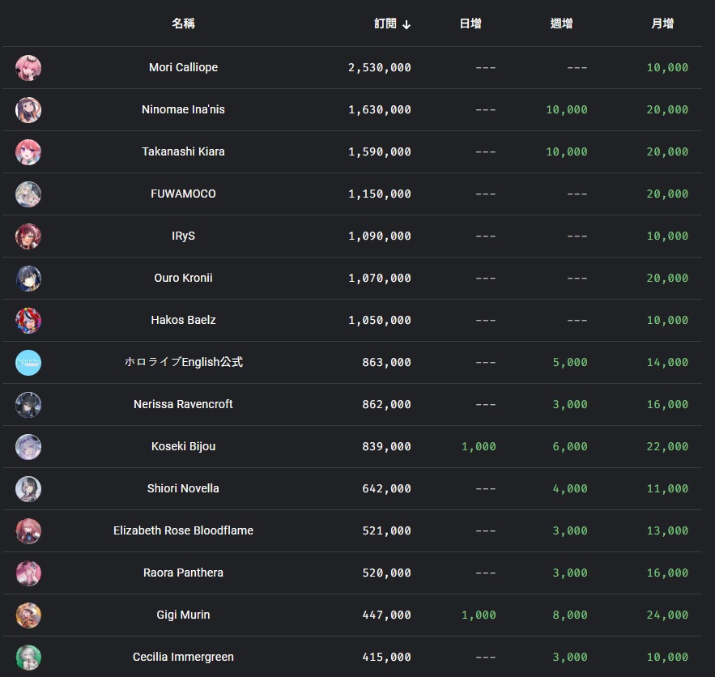This screenshot has height=677, width=715.
Task: Open Hakos Baelz avatar
Action: coord(28,321)
